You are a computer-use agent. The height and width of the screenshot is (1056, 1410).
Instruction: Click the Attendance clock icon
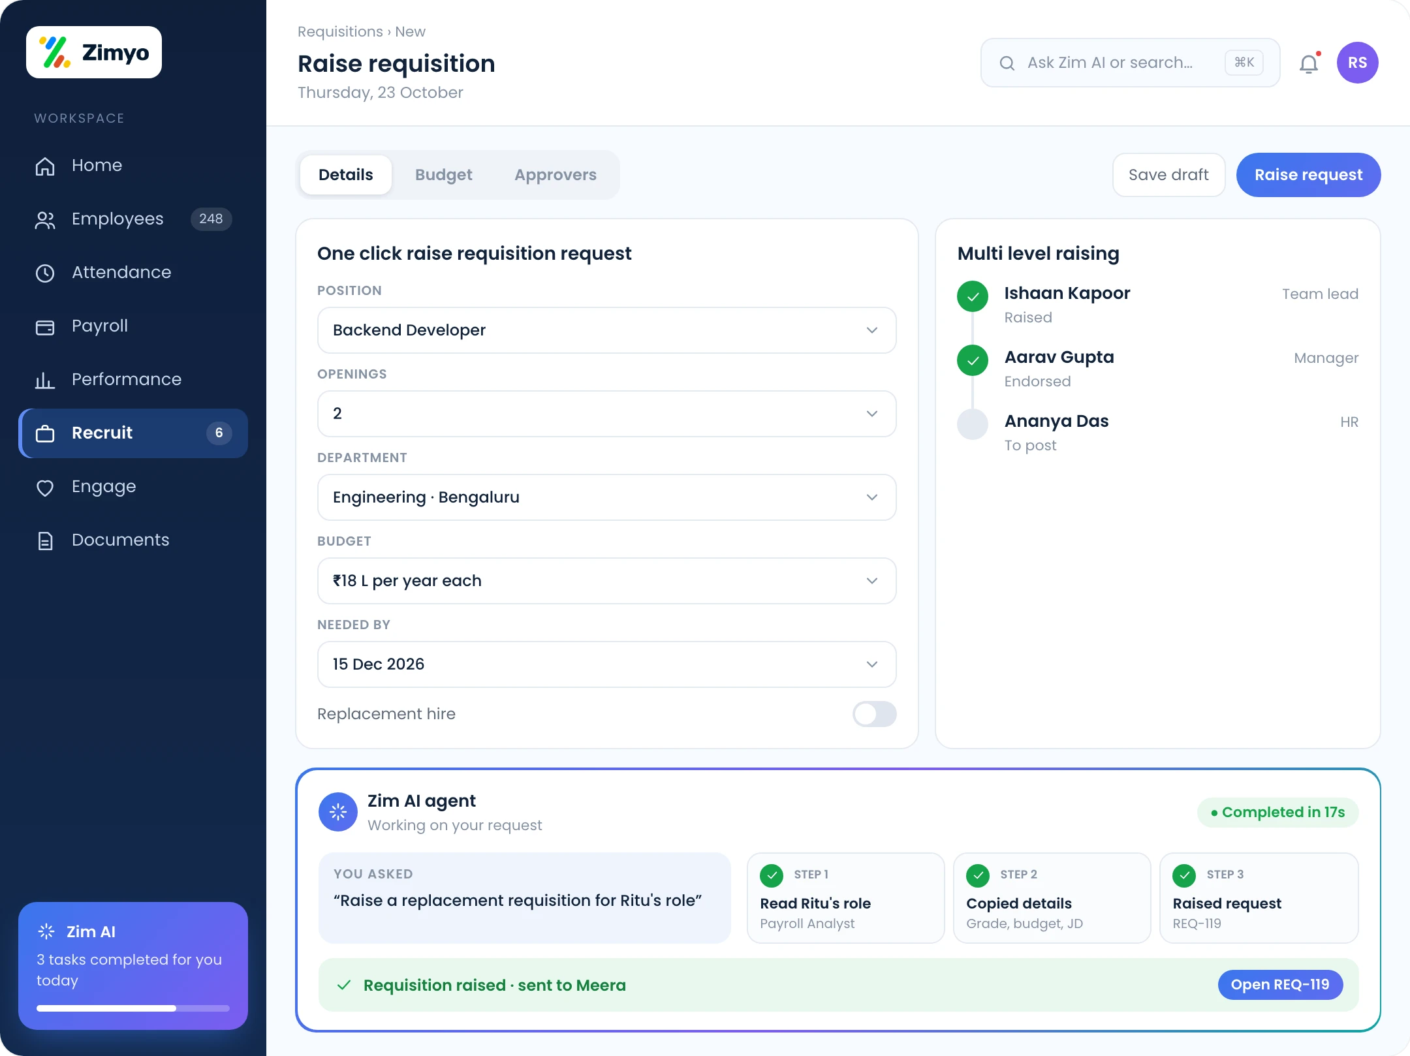tap(45, 273)
